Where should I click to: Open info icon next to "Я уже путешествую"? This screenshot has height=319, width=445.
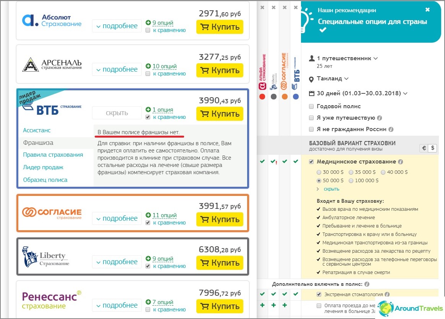point(379,118)
